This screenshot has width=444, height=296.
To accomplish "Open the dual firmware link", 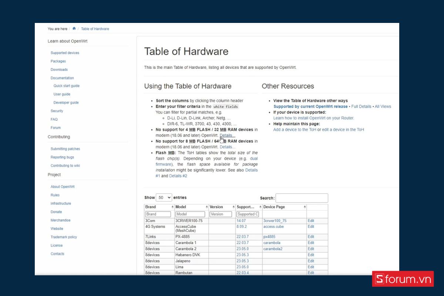I will click(x=206, y=161).
